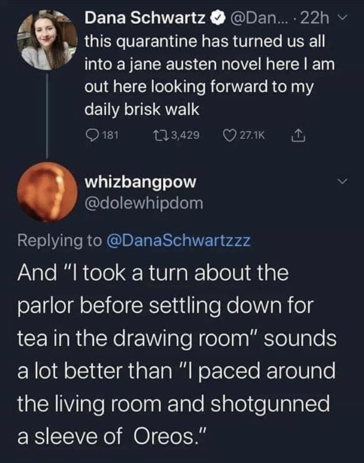This screenshot has height=463, width=364.
Task: Click the thread line connecting the tweets
Action: (x=47, y=116)
